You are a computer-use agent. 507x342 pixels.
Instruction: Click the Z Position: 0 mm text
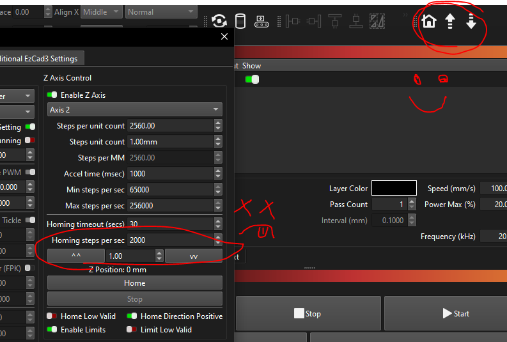[x=118, y=270]
